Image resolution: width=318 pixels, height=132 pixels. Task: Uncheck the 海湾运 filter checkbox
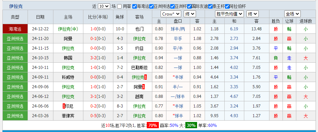point(134,6)
